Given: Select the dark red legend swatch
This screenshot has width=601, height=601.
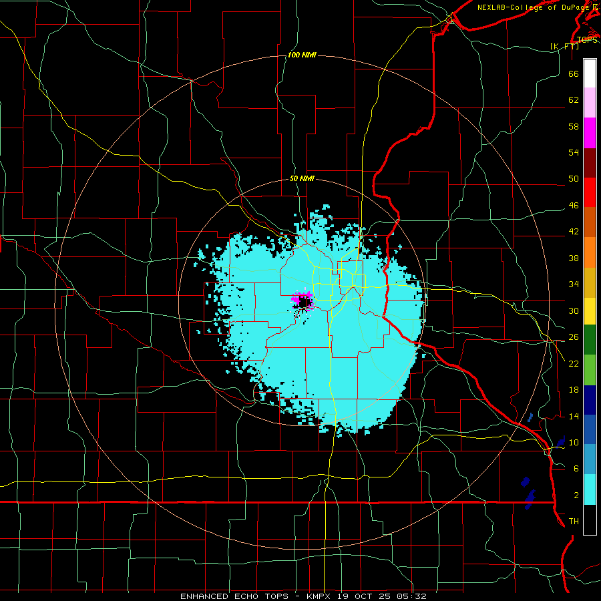Looking at the screenshot, I should [x=590, y=163].
